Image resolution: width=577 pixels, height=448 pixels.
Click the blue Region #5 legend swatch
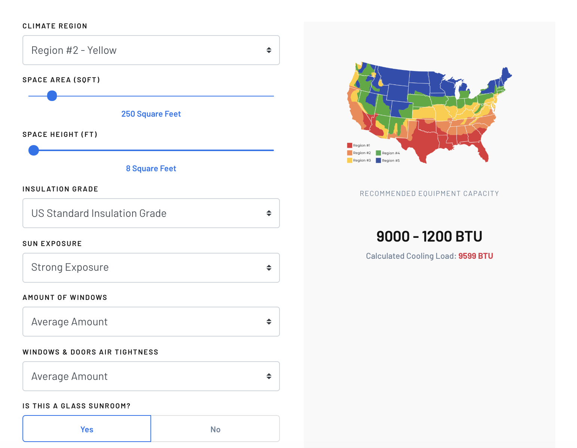(378, 160)
